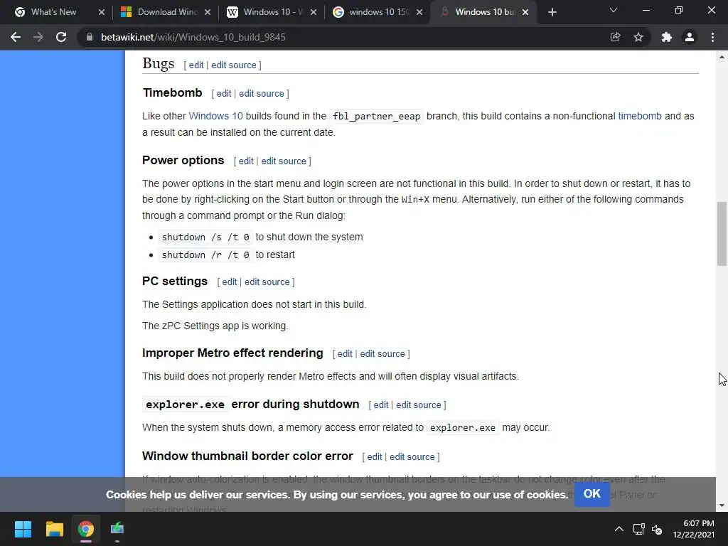This screenshot has width=728, height=546.
Task: Edit source of Improper Metro effect rendering
Action: 382,354
